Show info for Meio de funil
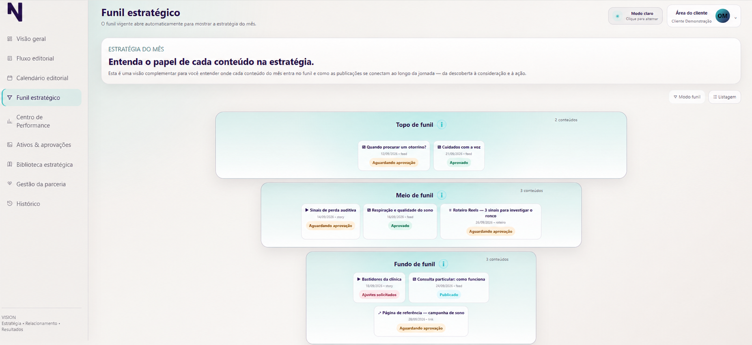Screen dimensions: 752x345 coord(442,195)
